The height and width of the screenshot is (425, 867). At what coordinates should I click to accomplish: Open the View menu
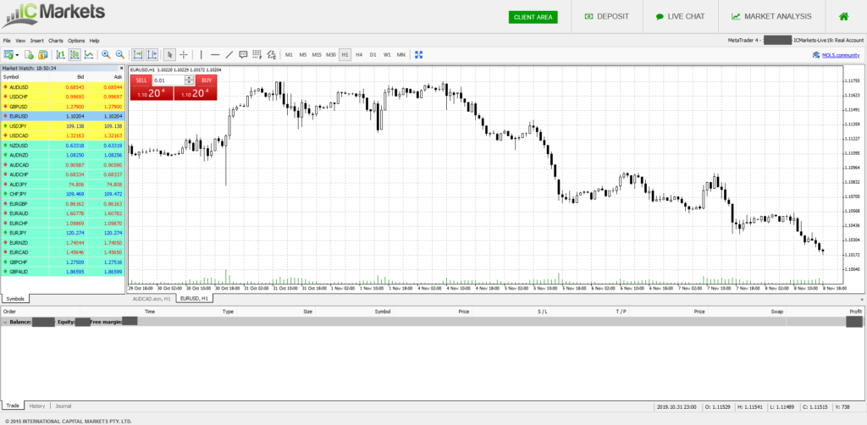[20, 41]
